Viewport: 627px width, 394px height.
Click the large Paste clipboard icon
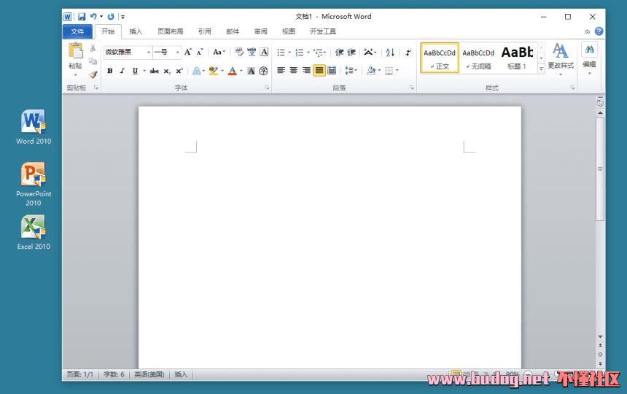click(x=76, y=51)
